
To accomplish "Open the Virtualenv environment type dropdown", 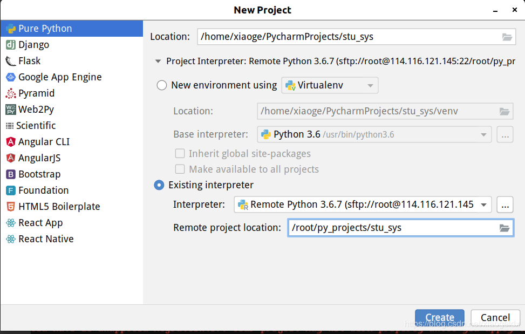I will 330,85.
